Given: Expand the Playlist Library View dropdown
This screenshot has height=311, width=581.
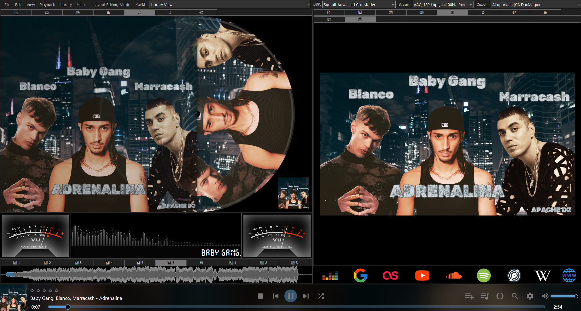Looking at the screenshot, I should (x=230, y=5).
